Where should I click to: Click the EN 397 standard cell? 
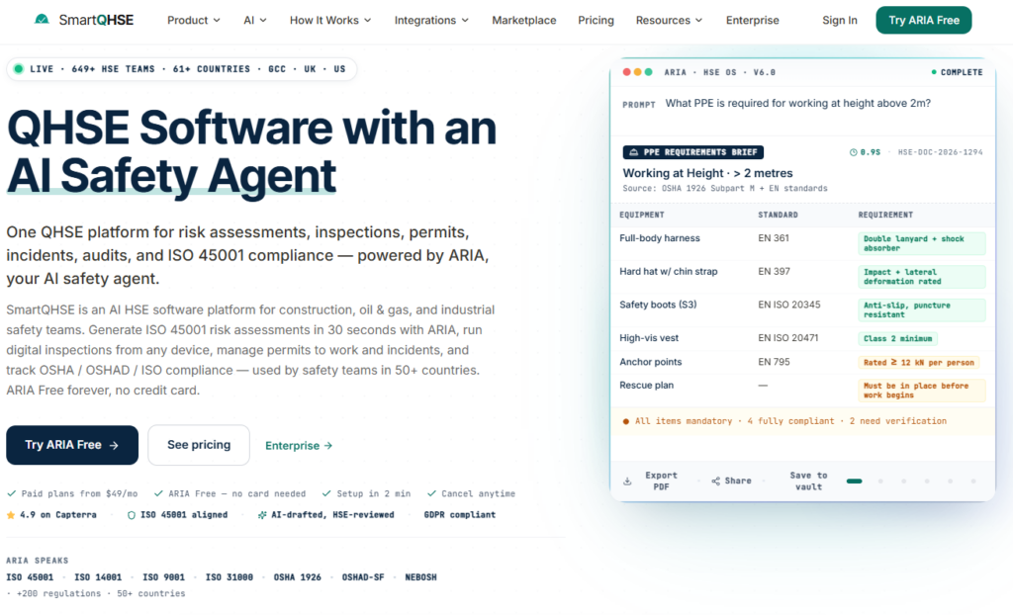coord(774,271)
